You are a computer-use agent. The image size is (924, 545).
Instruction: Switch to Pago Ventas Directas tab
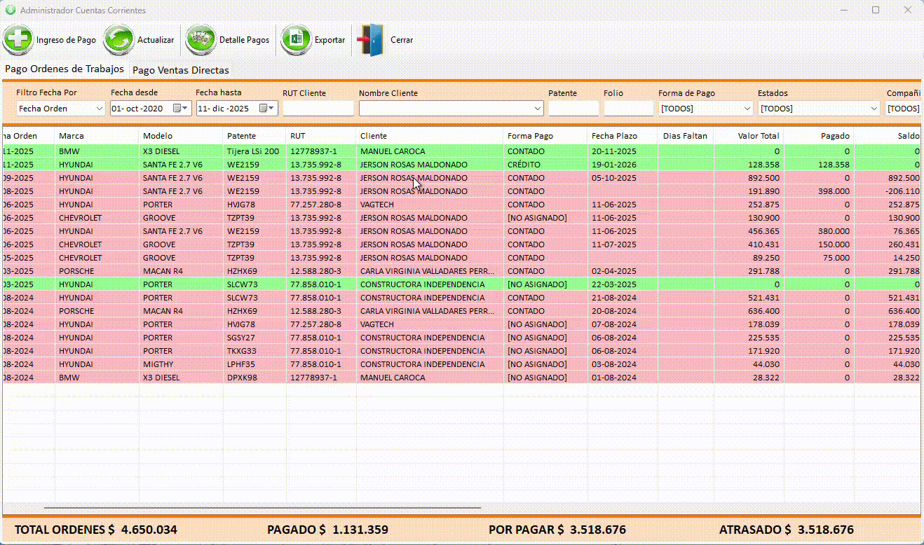[x=181, y=70]
